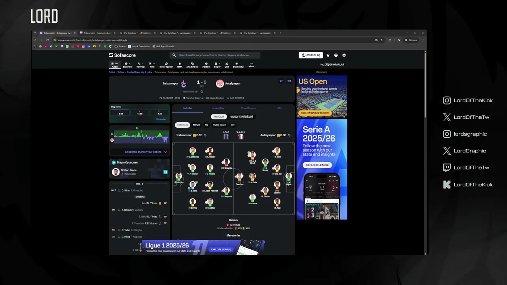
Task: Select the Kadrolar pill toggle
Action: 219,117
